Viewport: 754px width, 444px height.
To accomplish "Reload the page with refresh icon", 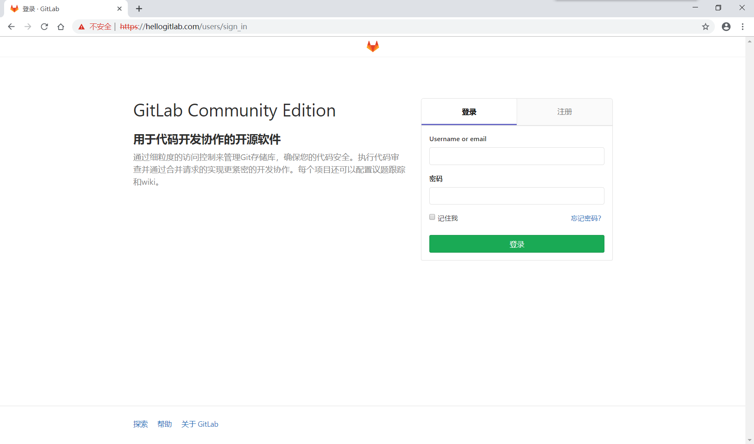I will (x=44, y=27).
